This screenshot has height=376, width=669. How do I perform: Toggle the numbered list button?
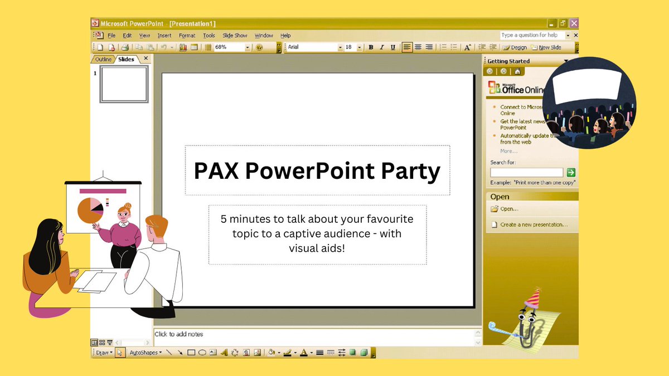coord(444,47)
